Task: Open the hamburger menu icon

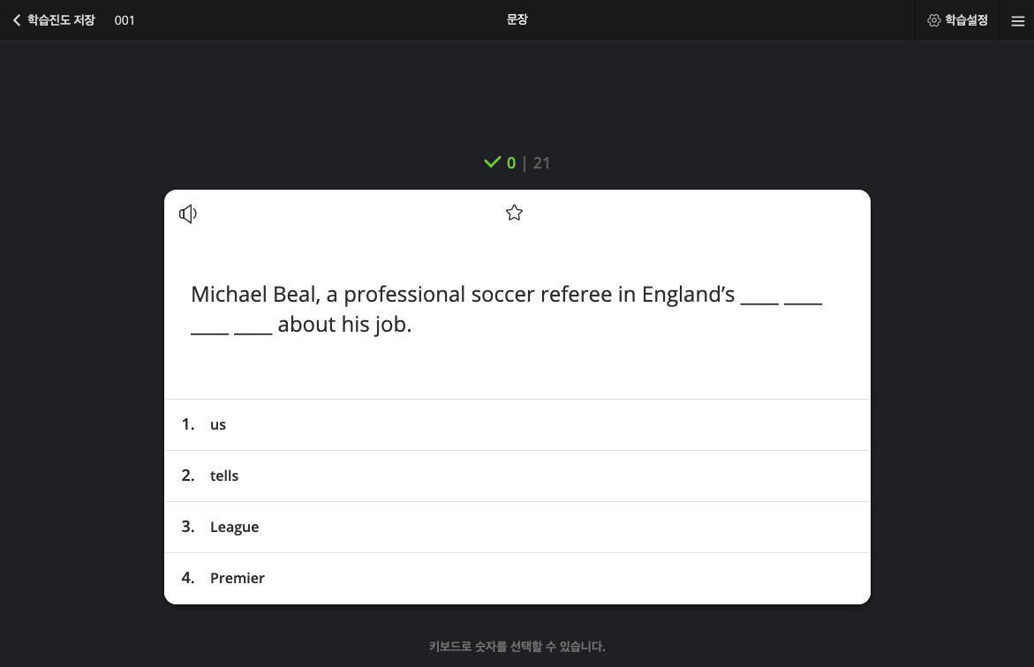Action: (x=1017, y=21)
